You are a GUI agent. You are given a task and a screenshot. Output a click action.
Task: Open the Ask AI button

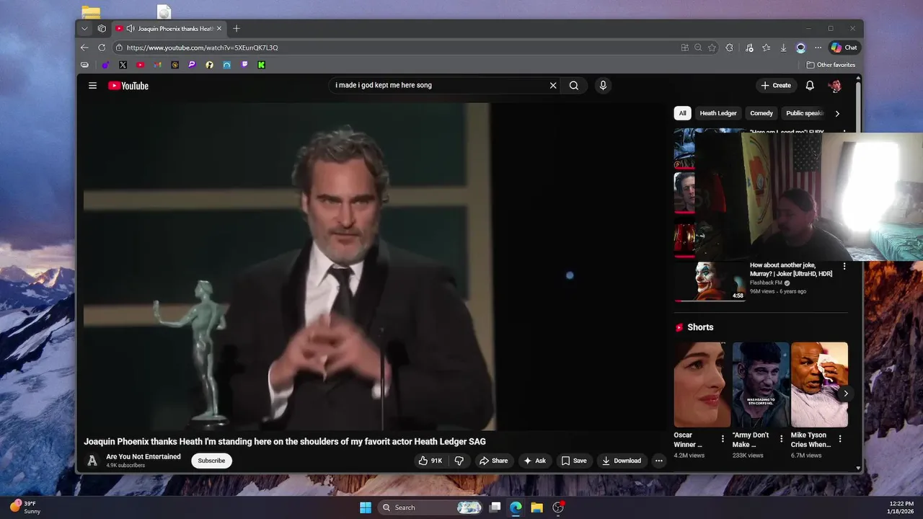coord(534,461)
